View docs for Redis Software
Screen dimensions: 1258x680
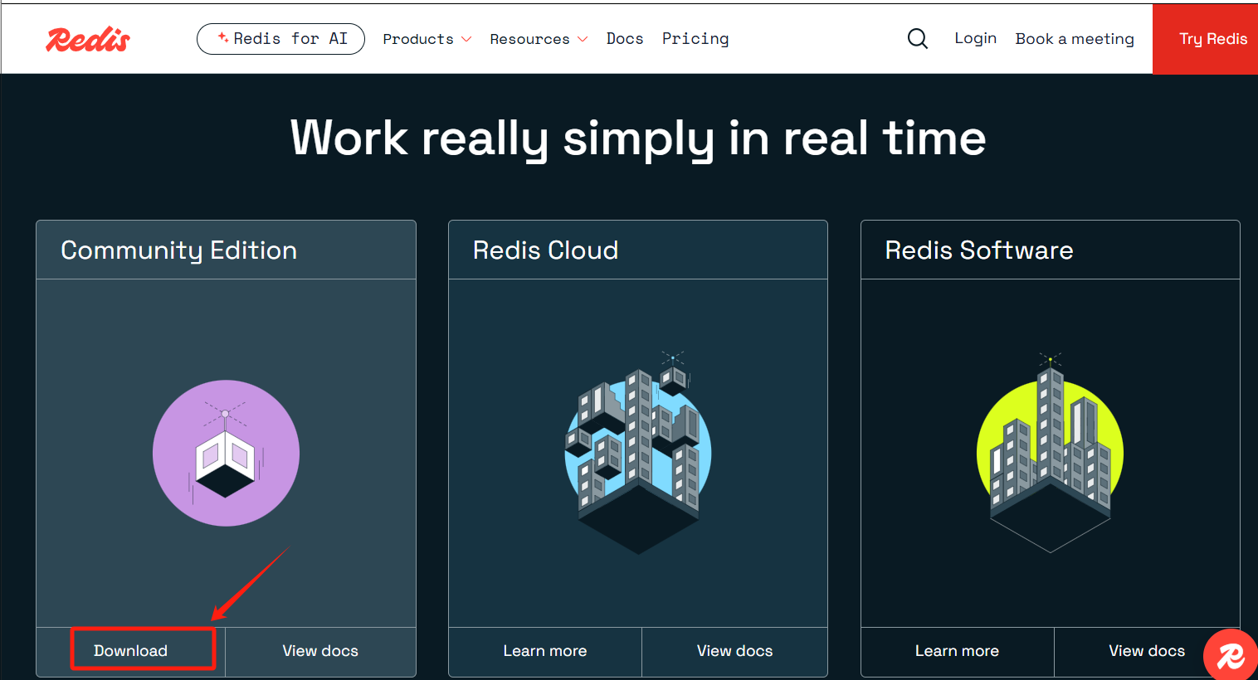(x=1147, y=651)
